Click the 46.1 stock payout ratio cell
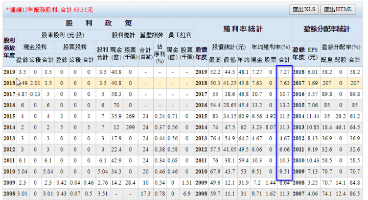The width and height of the screenshot is (368, 200). [x=340, y=127]
